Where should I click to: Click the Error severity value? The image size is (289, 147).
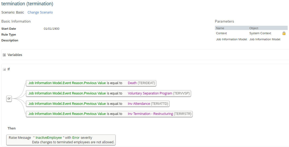pos(76,138)
